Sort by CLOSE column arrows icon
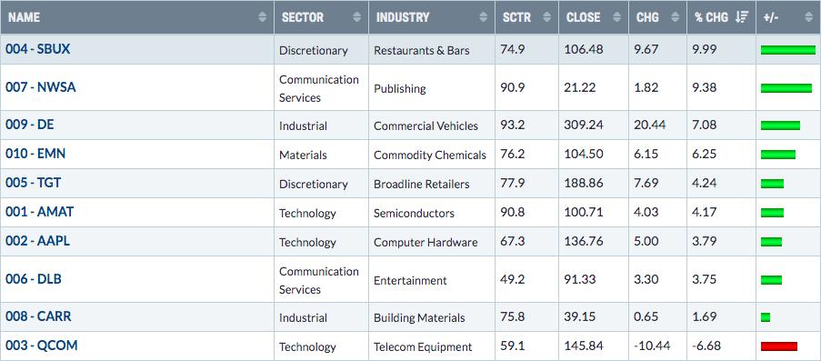The height and width of the screenshot is (361, 821). click(617, 17)
